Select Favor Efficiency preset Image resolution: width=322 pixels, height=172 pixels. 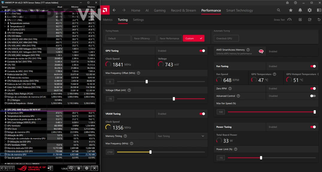pyautogui.click(x=144, y=38)
